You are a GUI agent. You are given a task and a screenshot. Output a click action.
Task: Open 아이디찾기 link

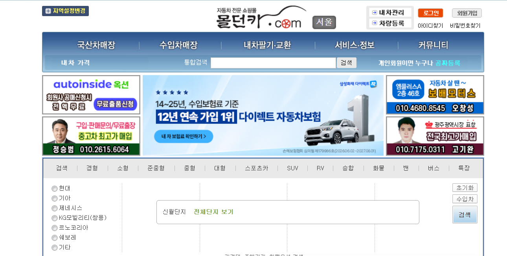430,26
